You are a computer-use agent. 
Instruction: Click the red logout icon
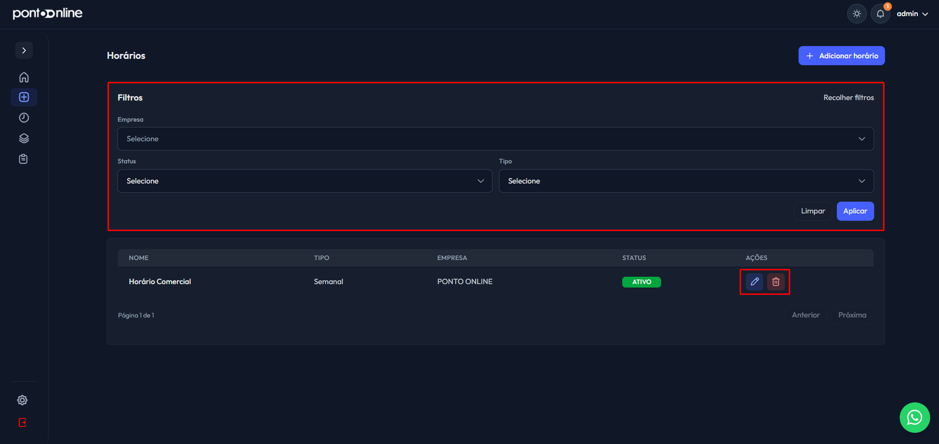(22, 422)
